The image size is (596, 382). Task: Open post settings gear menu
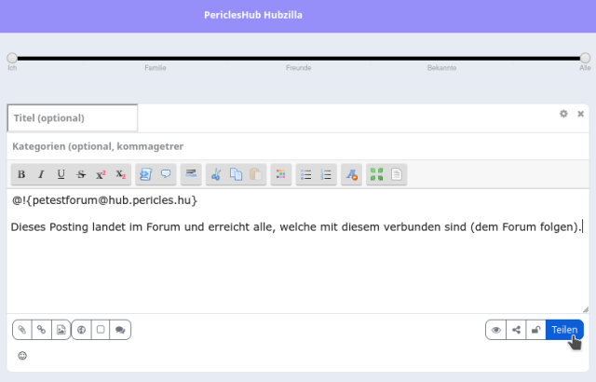pyautogui.click(x=563, y=114)
